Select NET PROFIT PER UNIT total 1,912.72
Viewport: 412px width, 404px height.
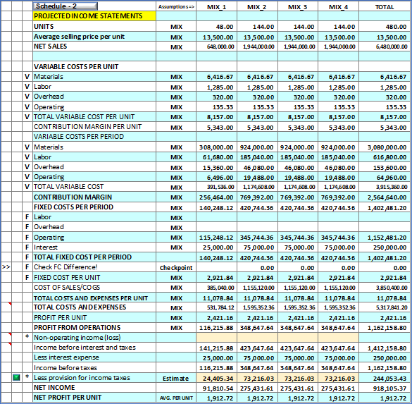385,398
